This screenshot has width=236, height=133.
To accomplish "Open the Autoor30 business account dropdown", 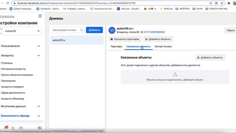I will pyautogui.click(x=21, y=31).
